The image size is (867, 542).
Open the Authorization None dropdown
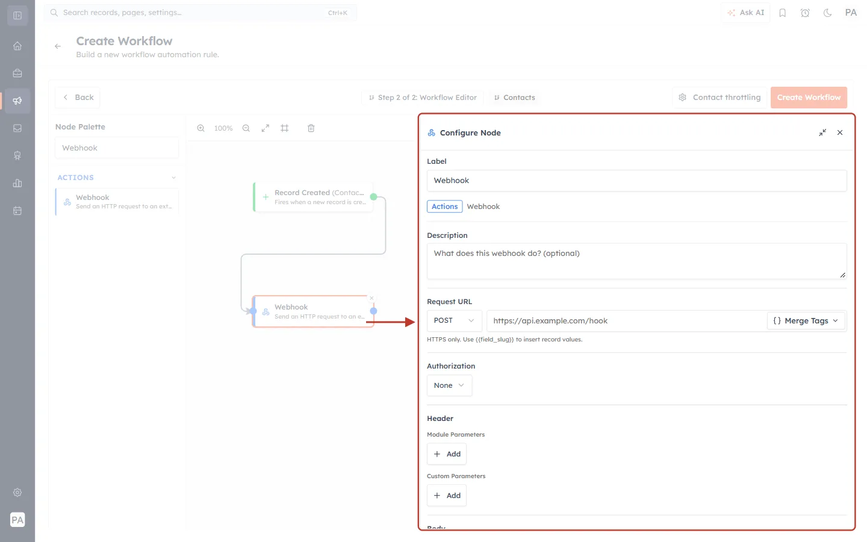point(449,385)
